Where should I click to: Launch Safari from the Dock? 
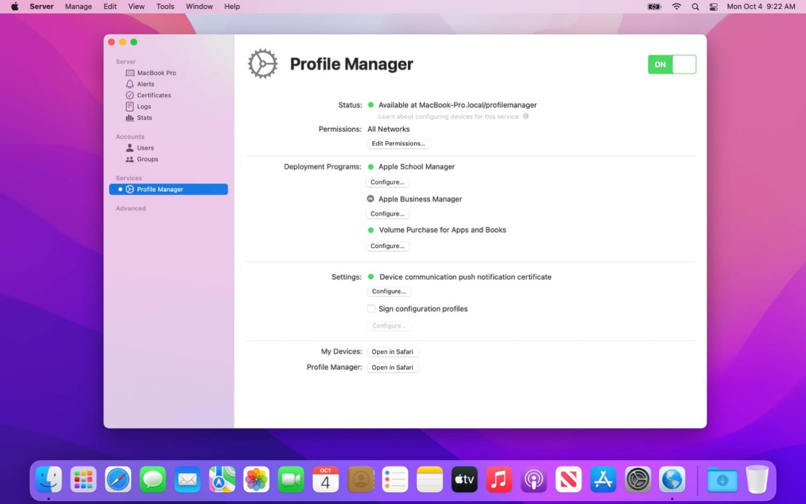(118, 480)
